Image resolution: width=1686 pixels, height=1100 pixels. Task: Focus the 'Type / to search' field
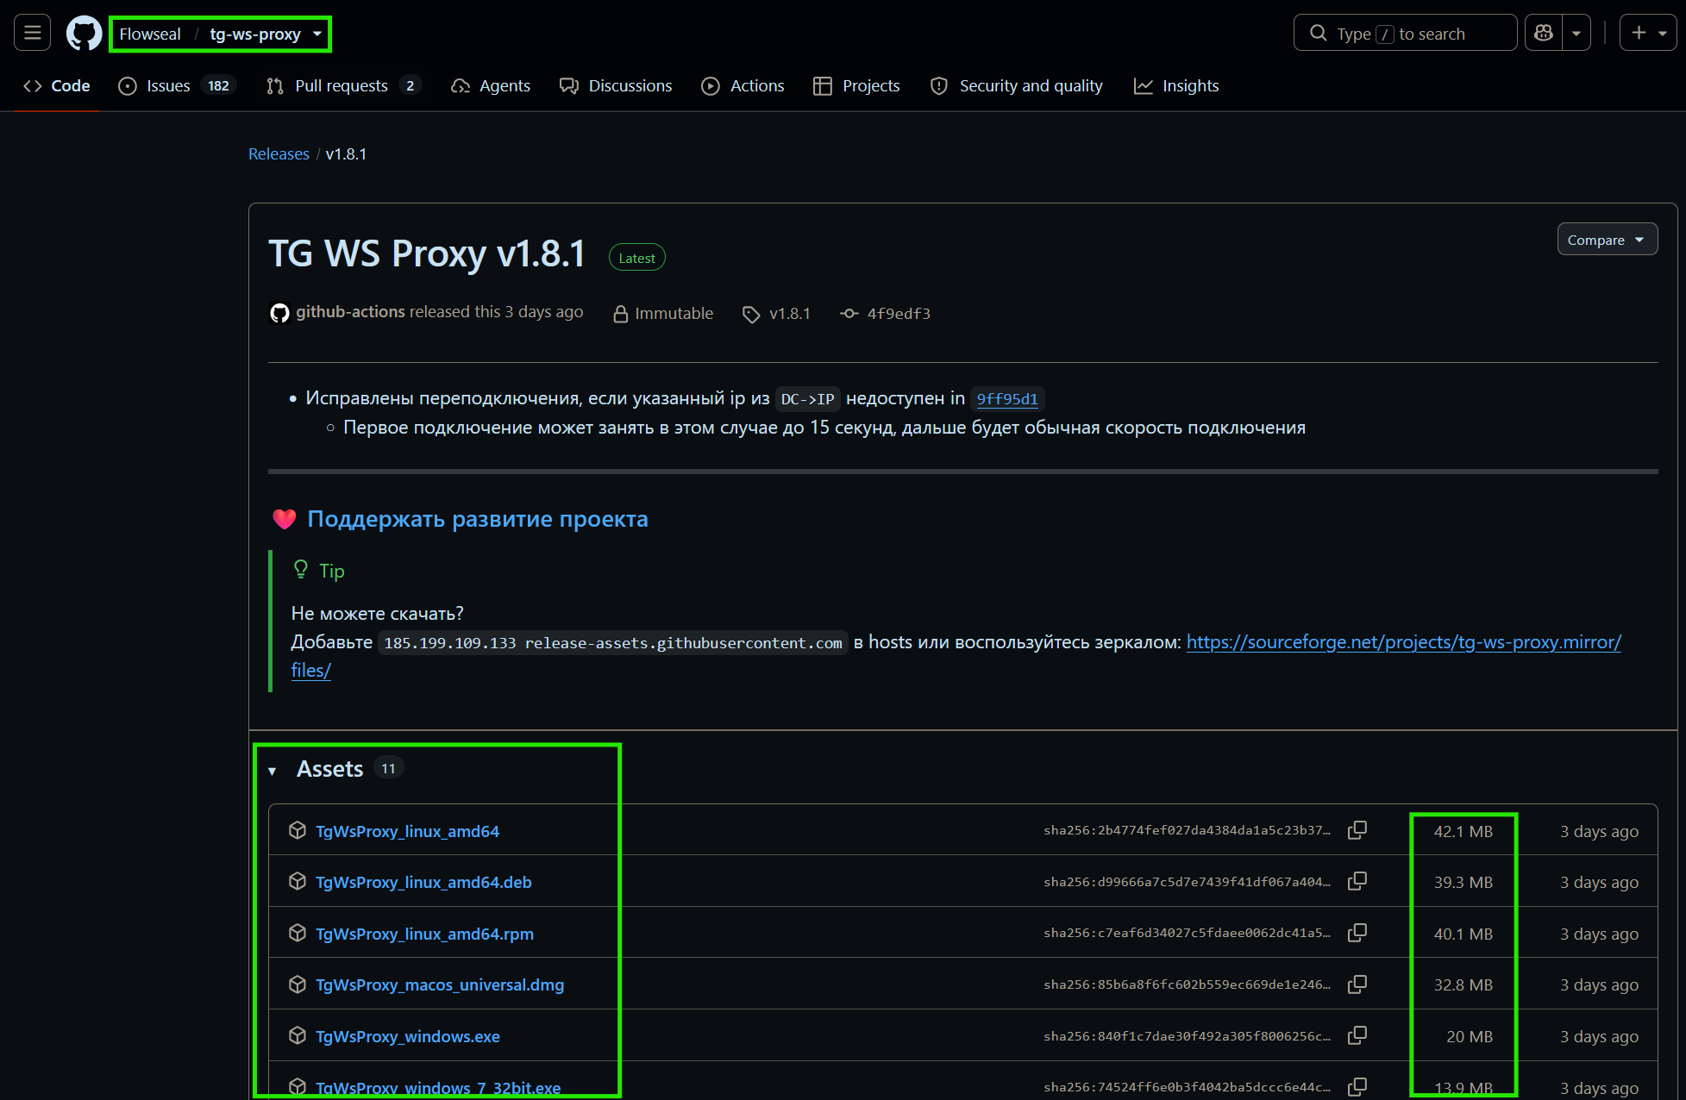[1405, 34]
